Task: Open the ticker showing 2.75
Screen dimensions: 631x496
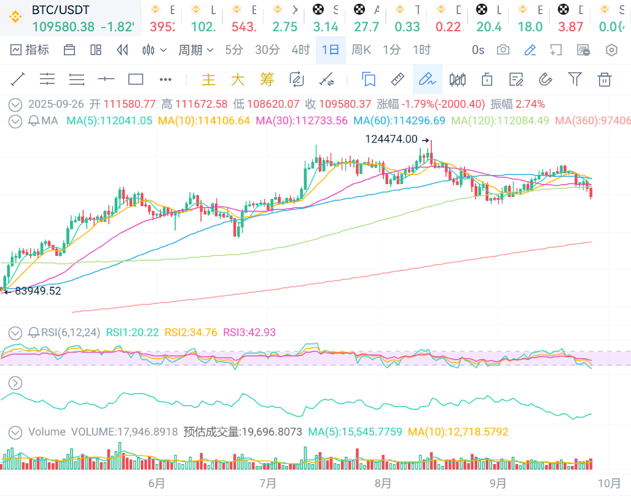Action: [x=284, y=18]
